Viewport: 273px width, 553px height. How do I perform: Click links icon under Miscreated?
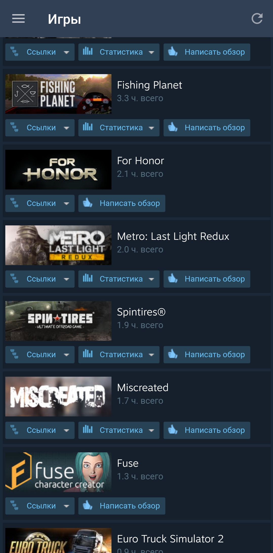point(14,430)
